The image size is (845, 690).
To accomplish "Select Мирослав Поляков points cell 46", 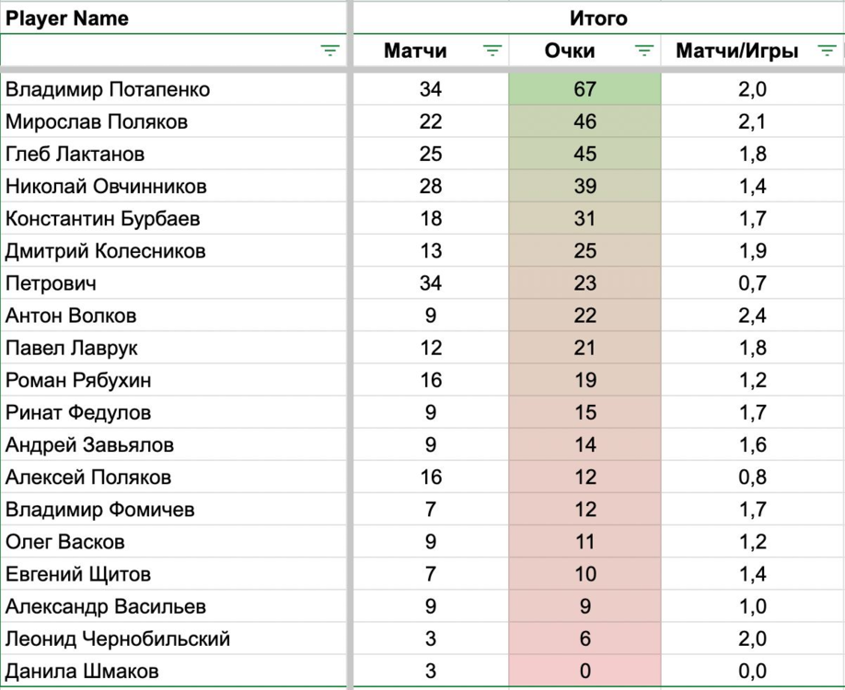I will click(x=585, y=121).
